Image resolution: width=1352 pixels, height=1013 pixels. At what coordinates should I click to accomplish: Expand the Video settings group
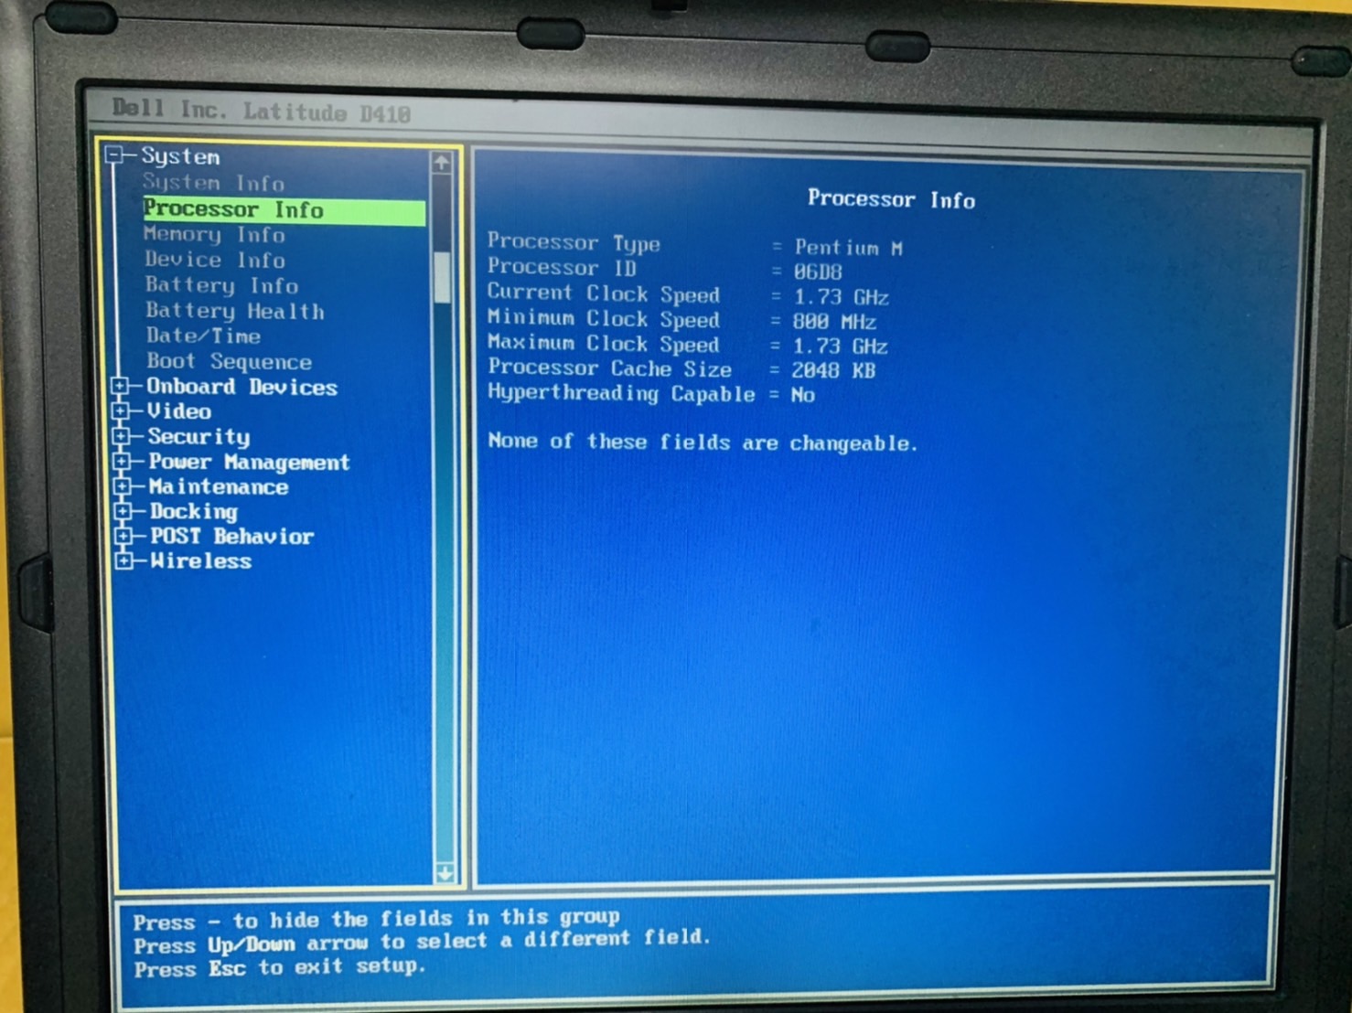click(x=121, y=411)
